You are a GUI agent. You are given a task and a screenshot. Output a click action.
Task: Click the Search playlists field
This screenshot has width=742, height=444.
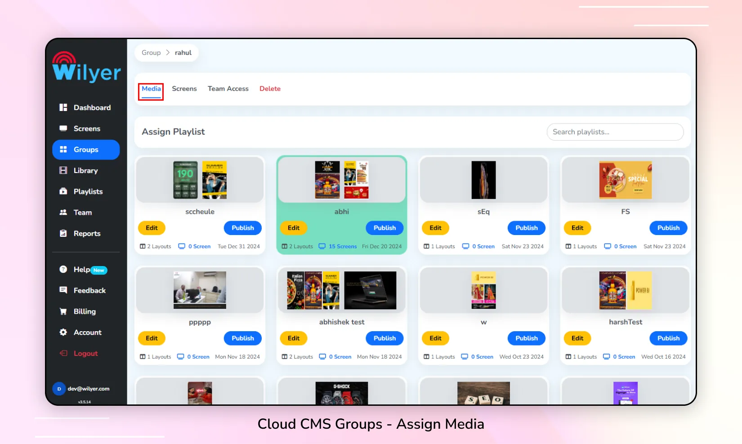(x=615, y=132)
